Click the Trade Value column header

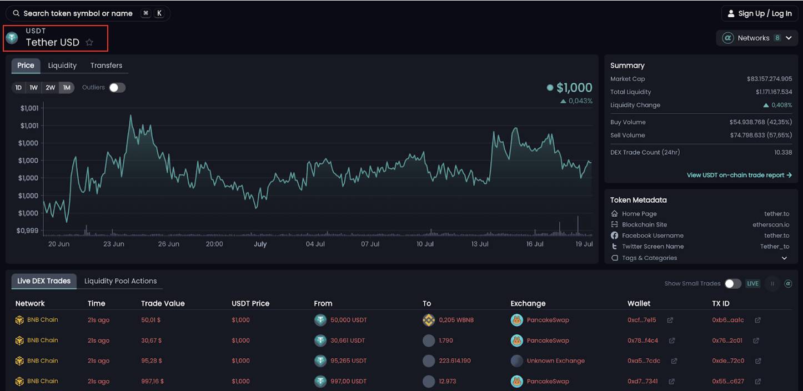(x=163, y=303)
